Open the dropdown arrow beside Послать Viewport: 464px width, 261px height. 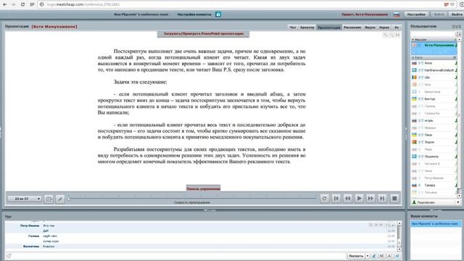click(x=368, y=256)
